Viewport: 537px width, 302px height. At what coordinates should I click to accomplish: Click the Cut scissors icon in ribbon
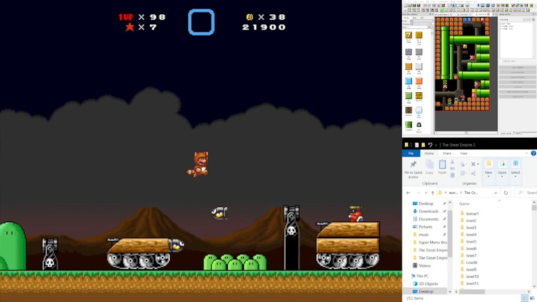coord(452,162)
